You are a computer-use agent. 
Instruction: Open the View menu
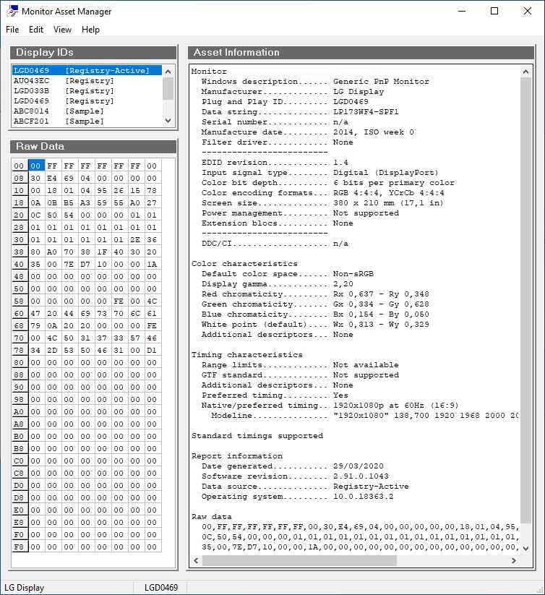62,30
